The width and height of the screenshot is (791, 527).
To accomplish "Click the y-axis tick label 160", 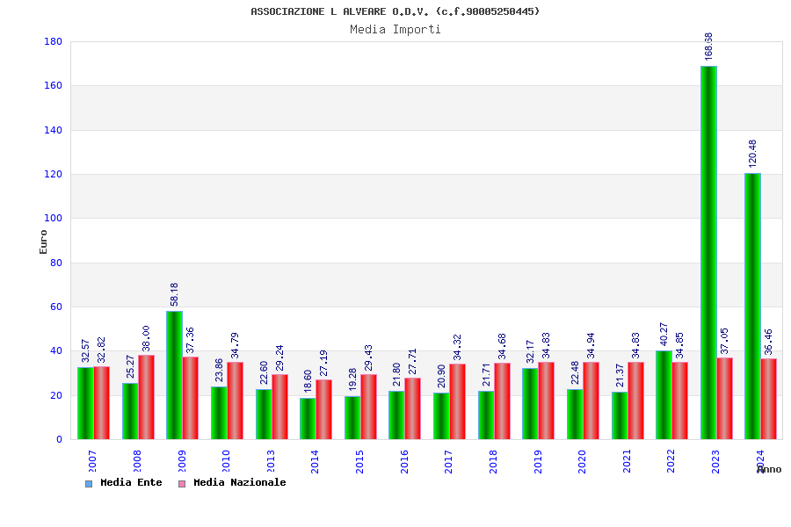I will pos(53,86).
